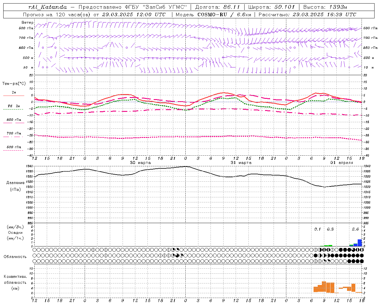Click the "Ветер" wind panel label
This screenshot has height=303, width=379.
(x=28, y=22)
